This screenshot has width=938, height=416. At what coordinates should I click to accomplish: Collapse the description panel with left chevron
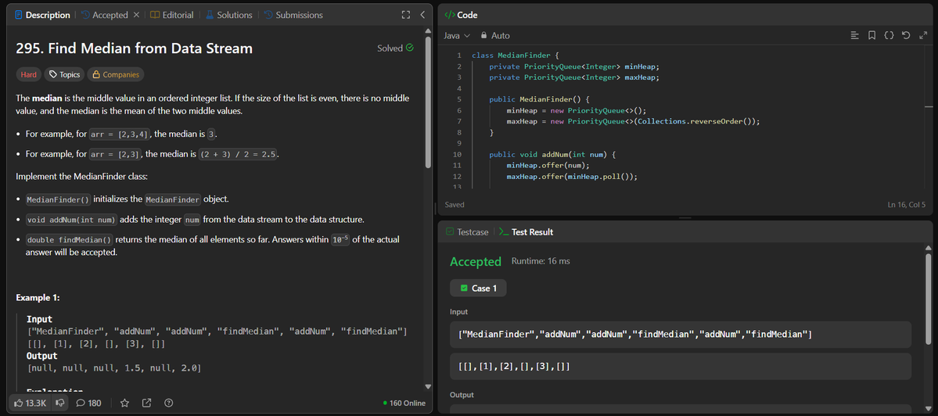422,15
